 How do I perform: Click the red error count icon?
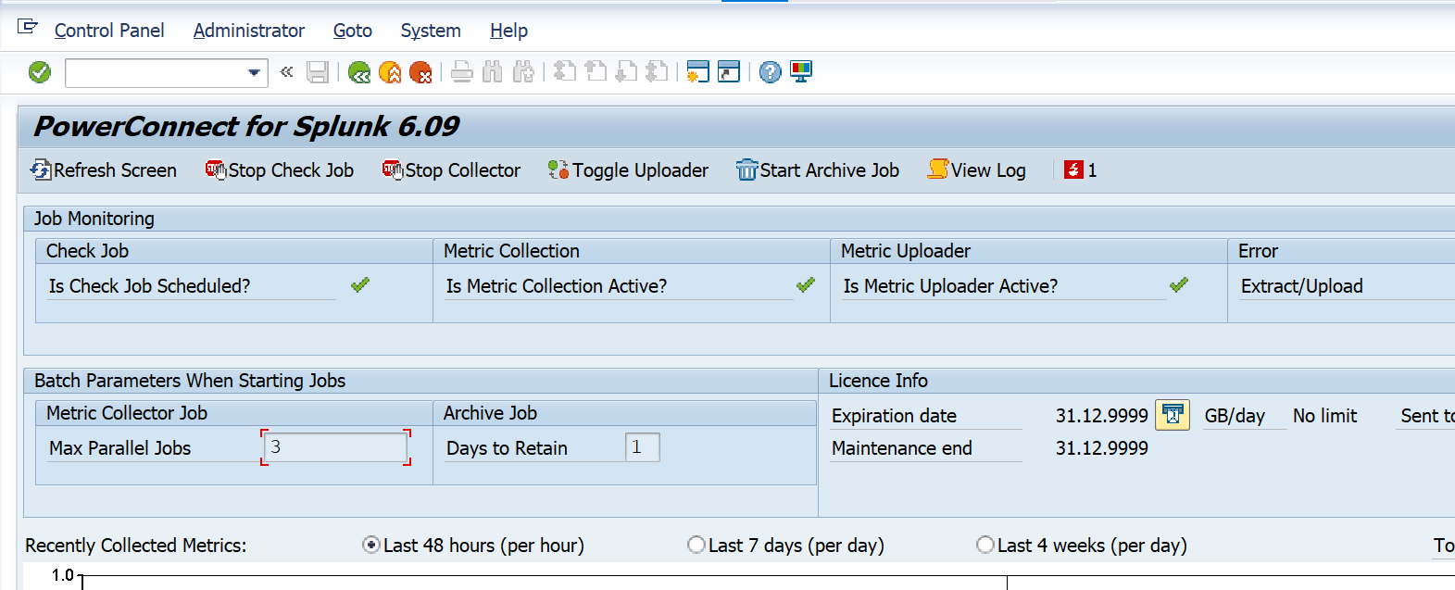coord(1073,170)
